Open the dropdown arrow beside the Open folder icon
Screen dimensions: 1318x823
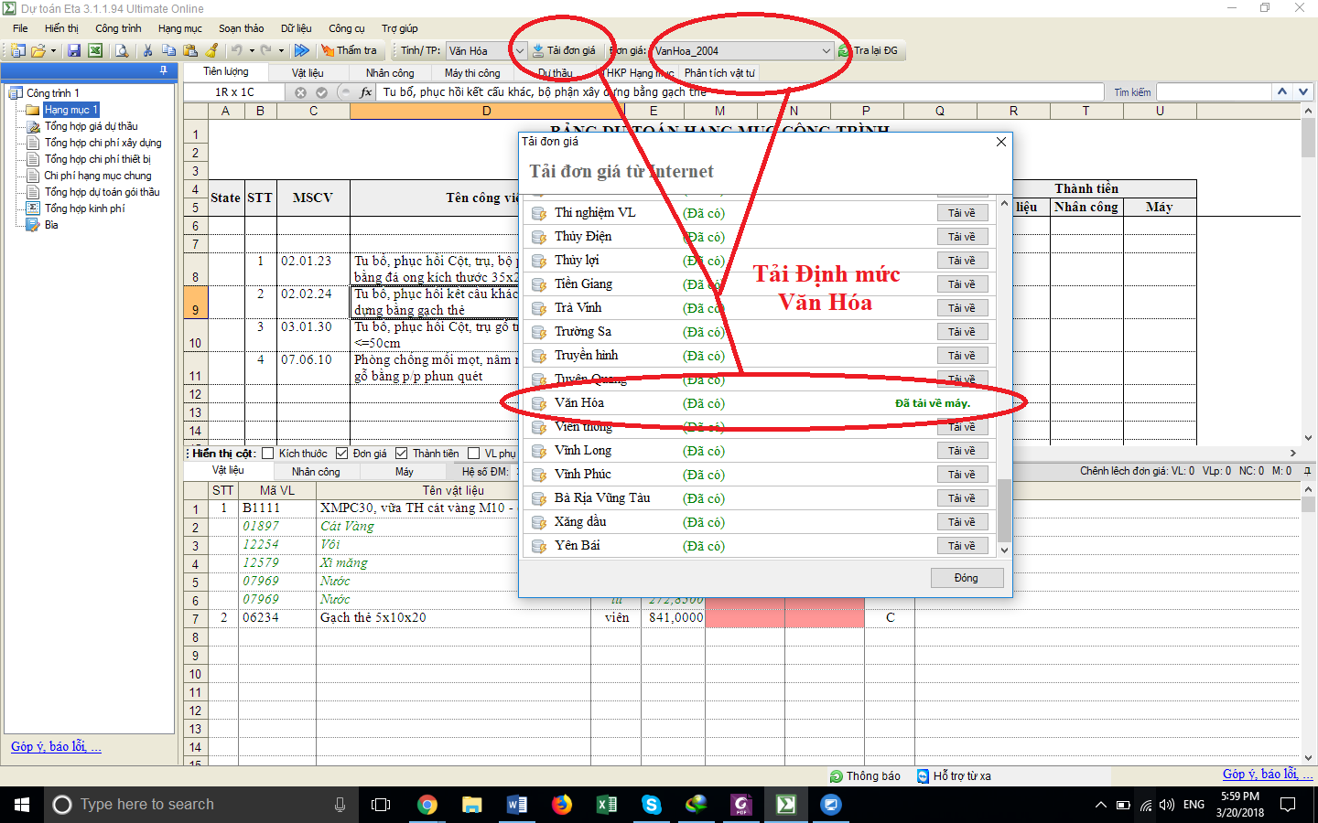[53, 51]
